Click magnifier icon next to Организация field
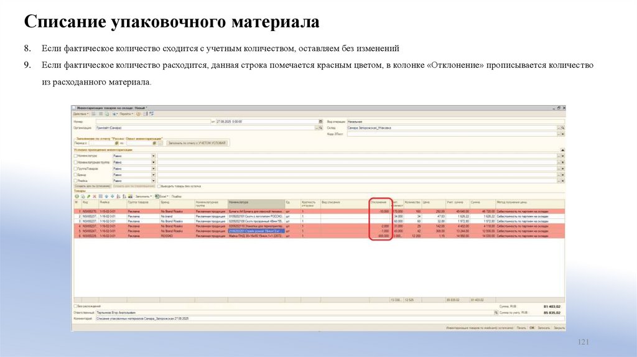637x357 pixels. click(x=320, y=128)
